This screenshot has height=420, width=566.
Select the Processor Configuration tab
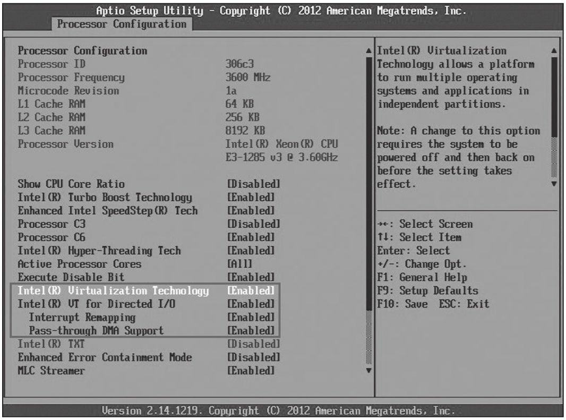122,24
